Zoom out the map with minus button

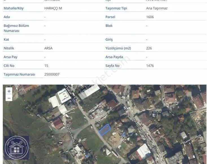pyautogui.click(x=9, y=98)
